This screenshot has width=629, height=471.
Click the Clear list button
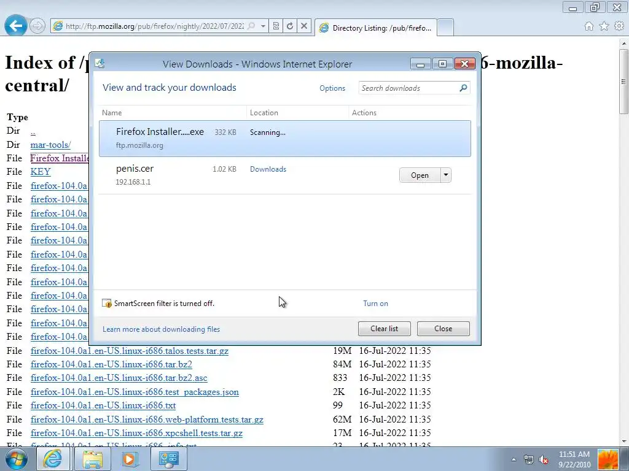pos(385,329)
